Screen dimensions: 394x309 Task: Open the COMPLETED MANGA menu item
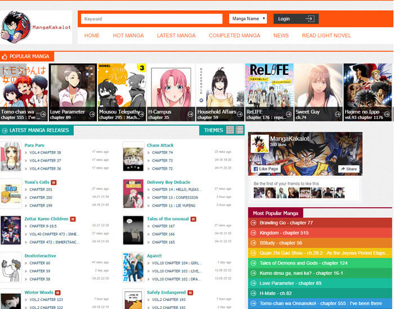(x=235, y=35)
